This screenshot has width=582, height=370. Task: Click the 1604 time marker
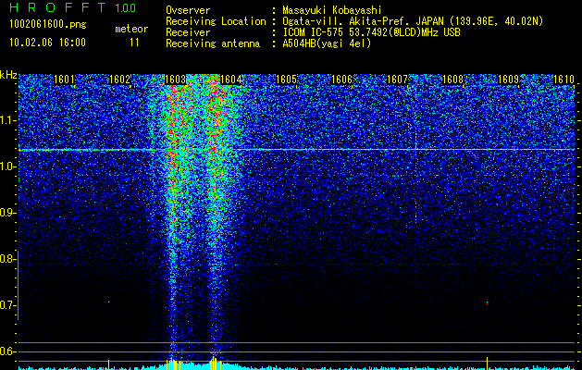(231, 80)
